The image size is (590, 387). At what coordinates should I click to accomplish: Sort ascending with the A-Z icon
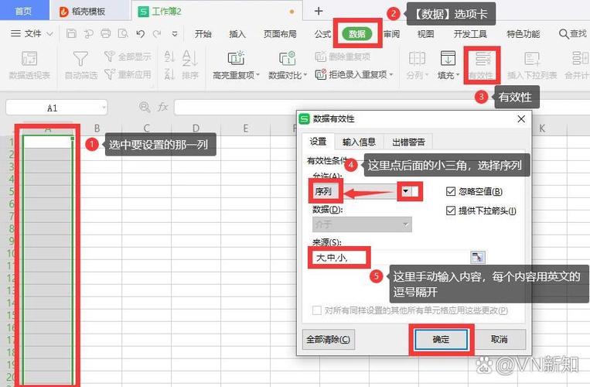pyautogui.click(x=169, y=57)
